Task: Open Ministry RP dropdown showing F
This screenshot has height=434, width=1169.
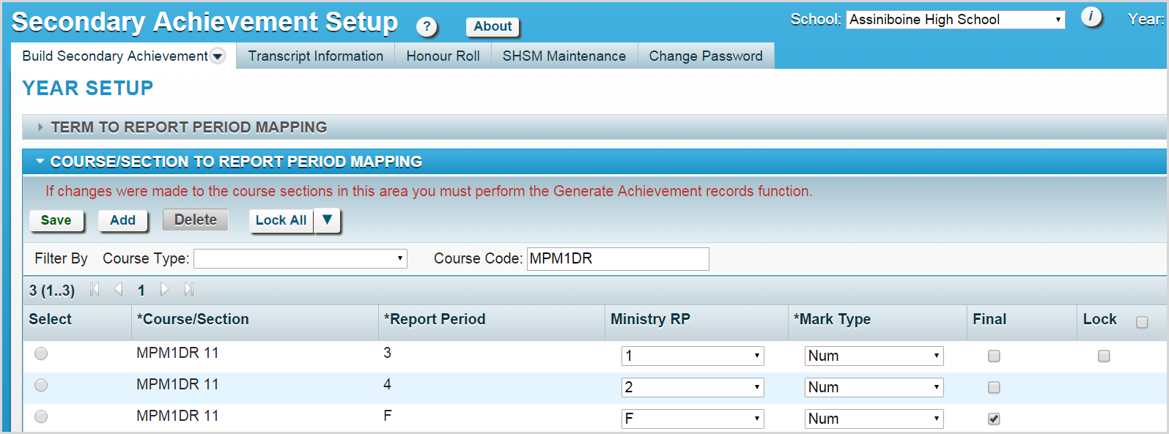Action: (693, 419)
